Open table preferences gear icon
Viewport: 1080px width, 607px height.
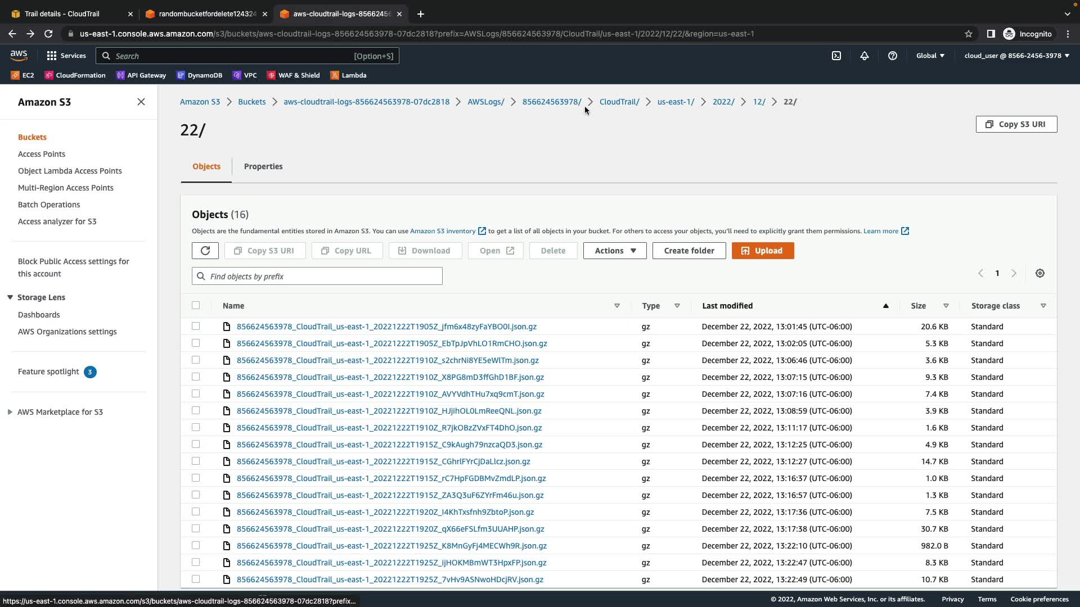coord(1040,273)
